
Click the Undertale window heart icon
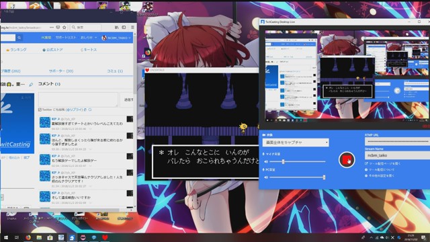[x=147, y=70]
